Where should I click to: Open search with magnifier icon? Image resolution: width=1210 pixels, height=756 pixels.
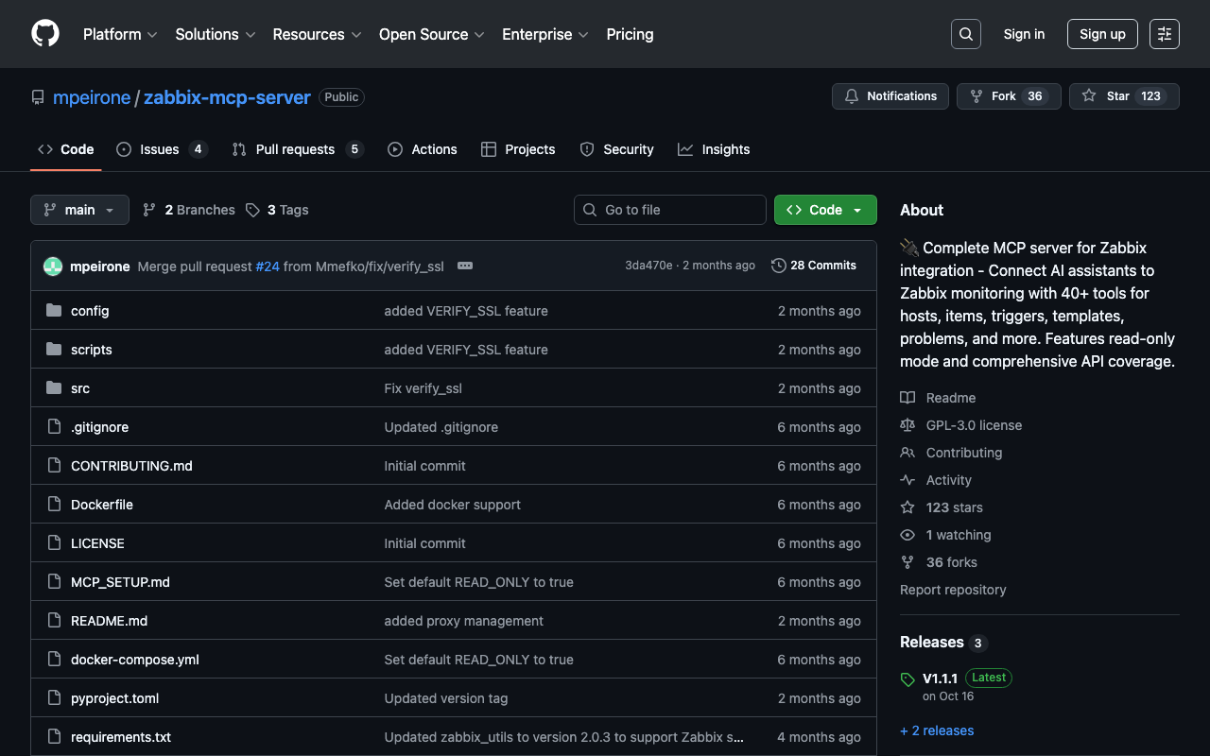965,34
